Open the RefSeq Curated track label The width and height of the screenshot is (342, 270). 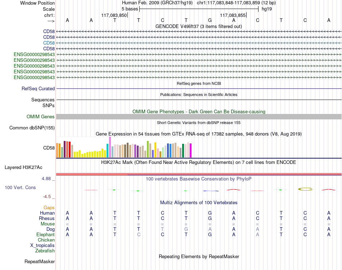click(x=38, y=88)
